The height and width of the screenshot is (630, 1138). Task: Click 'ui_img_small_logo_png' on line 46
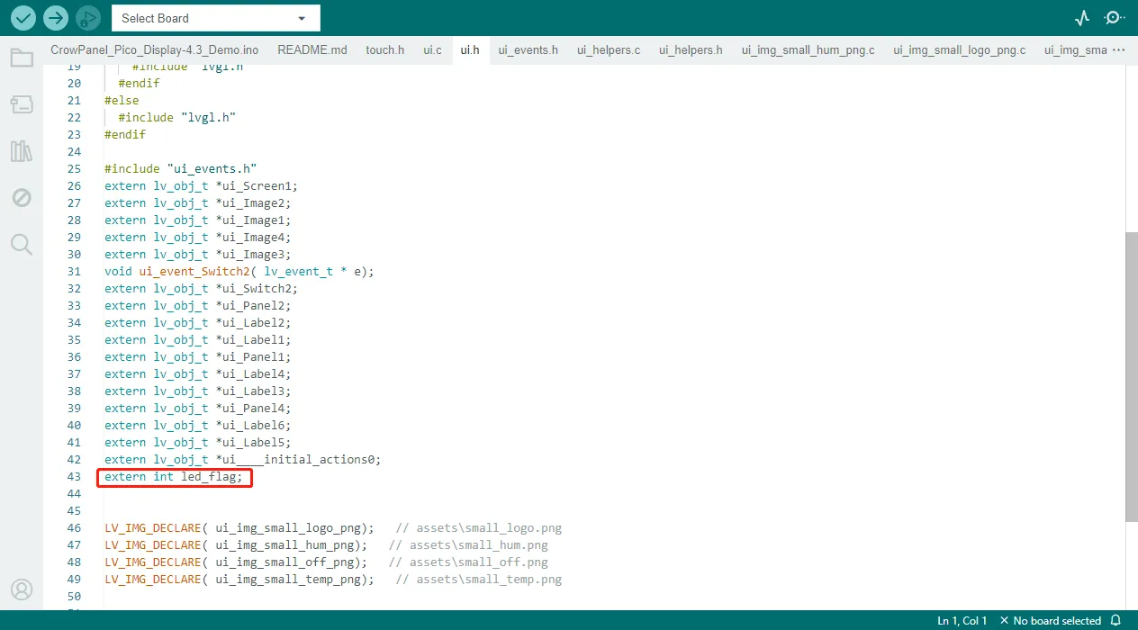(288, 528)
